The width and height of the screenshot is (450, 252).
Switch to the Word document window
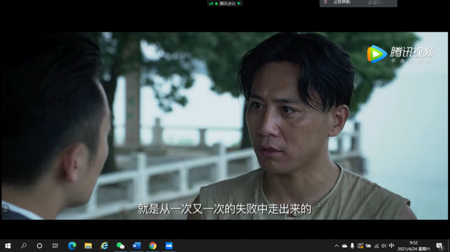137,246
